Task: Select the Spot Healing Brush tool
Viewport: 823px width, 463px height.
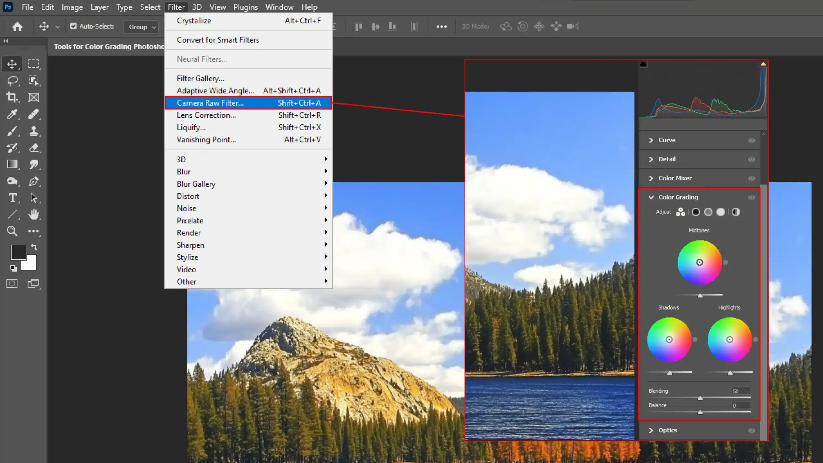Action: click(x=33, y=114)
